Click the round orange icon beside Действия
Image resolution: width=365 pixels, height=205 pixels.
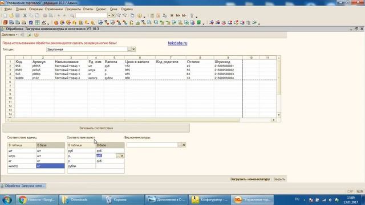(36, 35)
